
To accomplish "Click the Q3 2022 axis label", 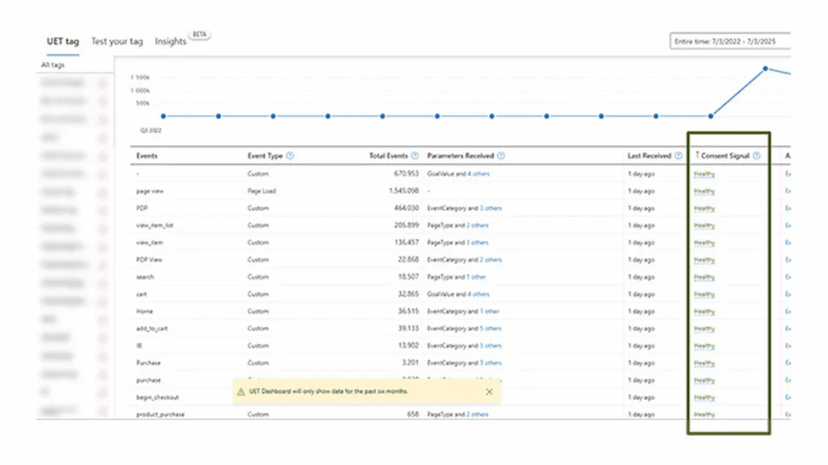I will [x=150, y=130].
